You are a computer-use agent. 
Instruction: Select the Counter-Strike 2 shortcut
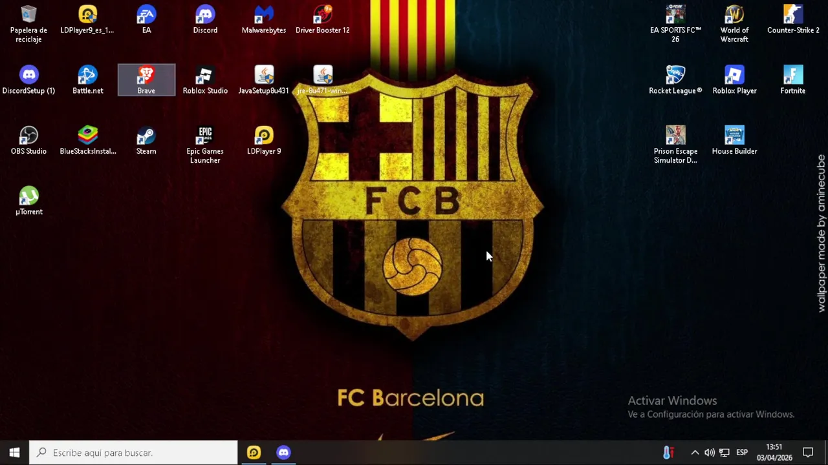(x=793, y=19)
